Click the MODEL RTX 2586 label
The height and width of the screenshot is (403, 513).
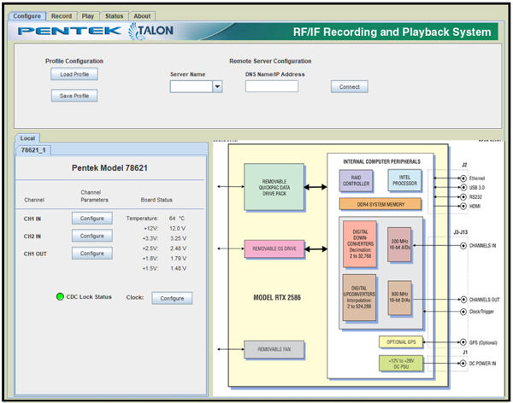pyautogui.click(x=277, y=297)
